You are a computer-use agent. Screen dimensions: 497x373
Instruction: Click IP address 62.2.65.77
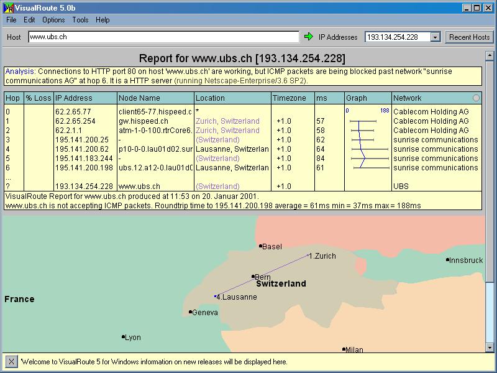(73, 112)
